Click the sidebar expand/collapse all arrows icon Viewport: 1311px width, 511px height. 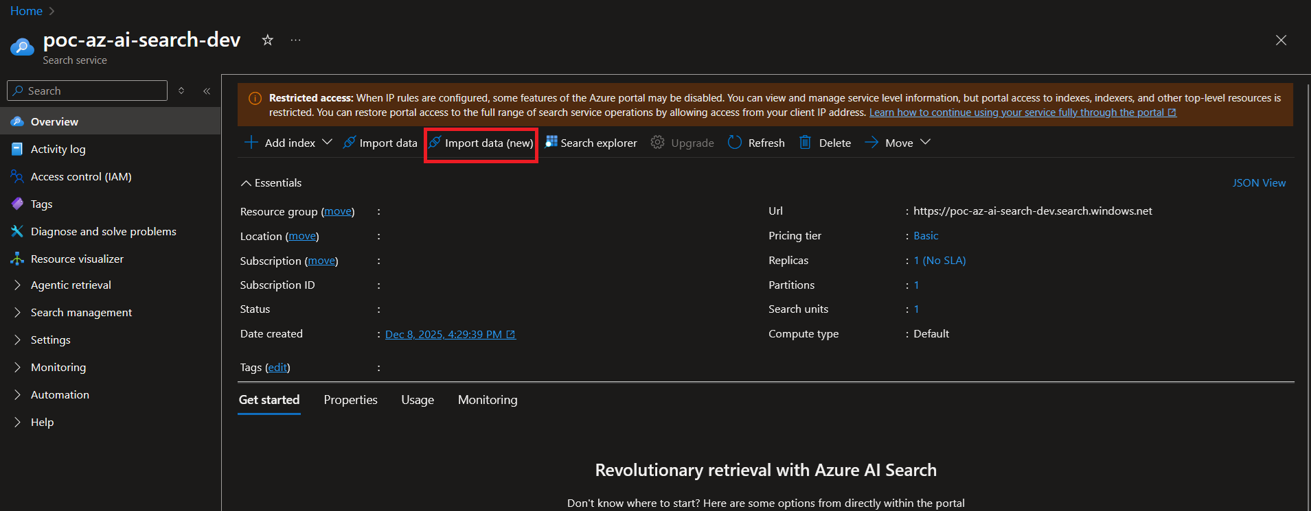tap(181, 91)
